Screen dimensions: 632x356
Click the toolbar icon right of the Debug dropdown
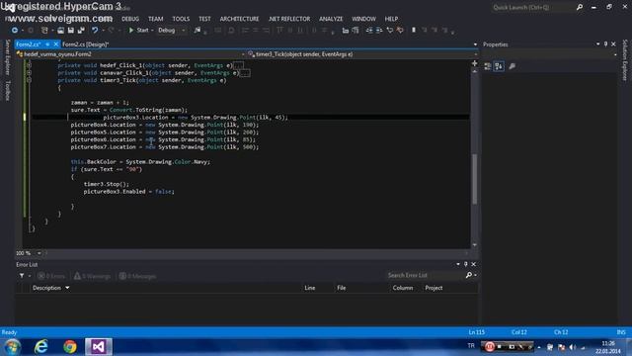(197, 31)
